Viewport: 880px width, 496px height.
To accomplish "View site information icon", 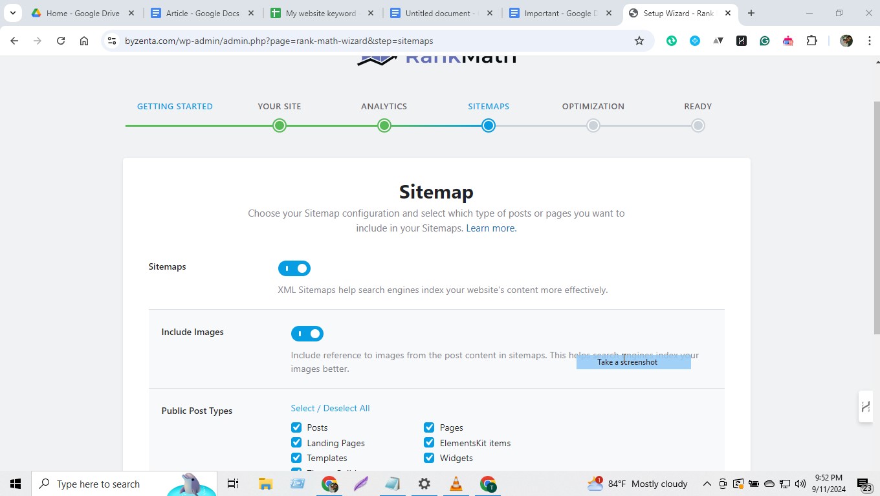I will pos(111,41).
